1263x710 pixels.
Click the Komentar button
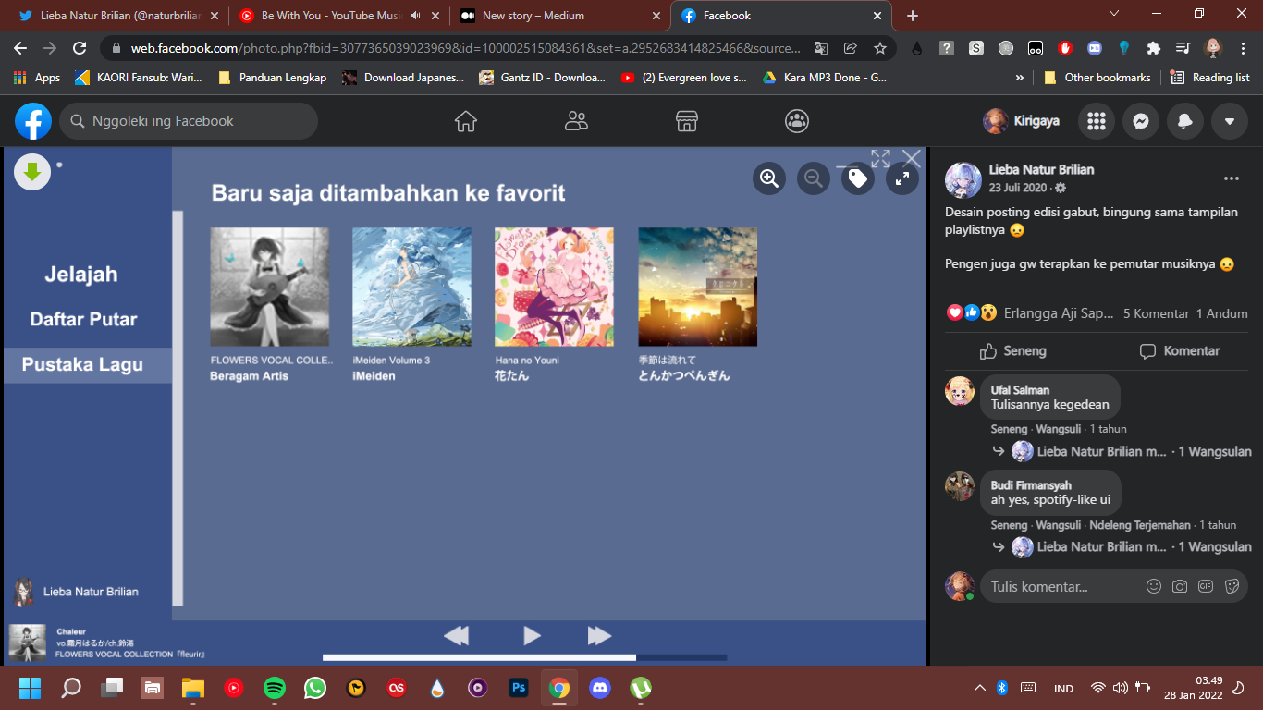(x=1180, y=351)
